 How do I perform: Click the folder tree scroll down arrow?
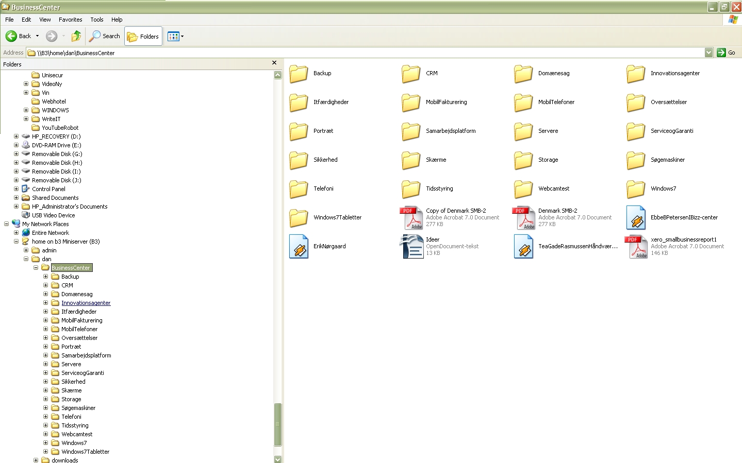pyautogui.click(x=278, y=459)
